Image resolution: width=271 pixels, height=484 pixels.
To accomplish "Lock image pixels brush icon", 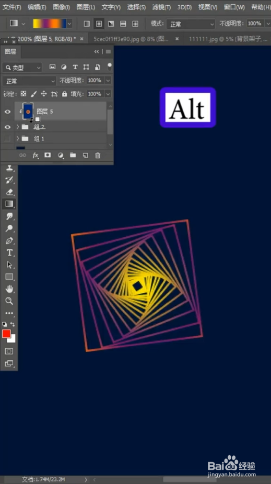I will click(34, 94).
